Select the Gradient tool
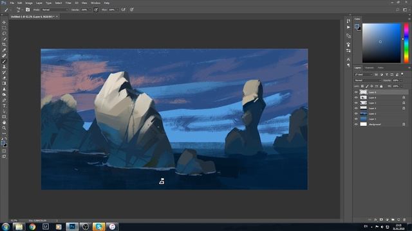 click(4, 83)
